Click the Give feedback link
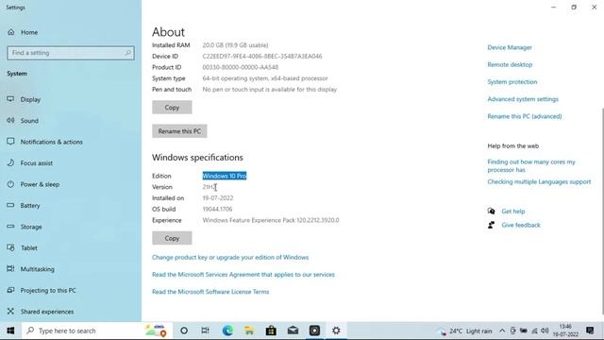The image size is (604, 340). point(521,225)
